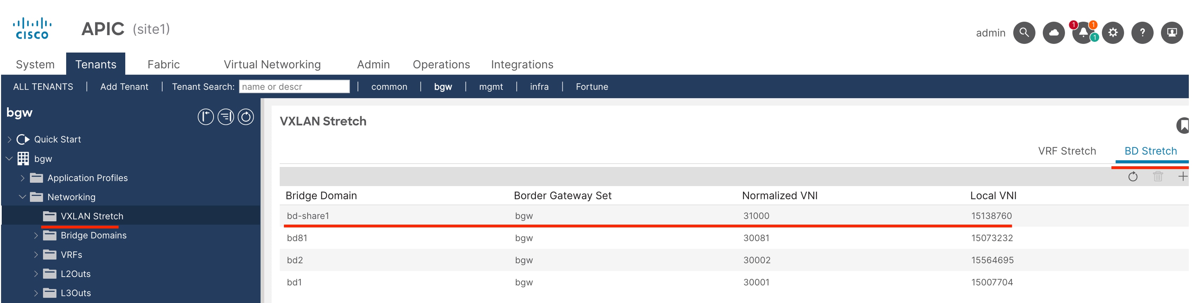Open the infra tenant
Screen dimensions: 1192x303
pos(539,86)
